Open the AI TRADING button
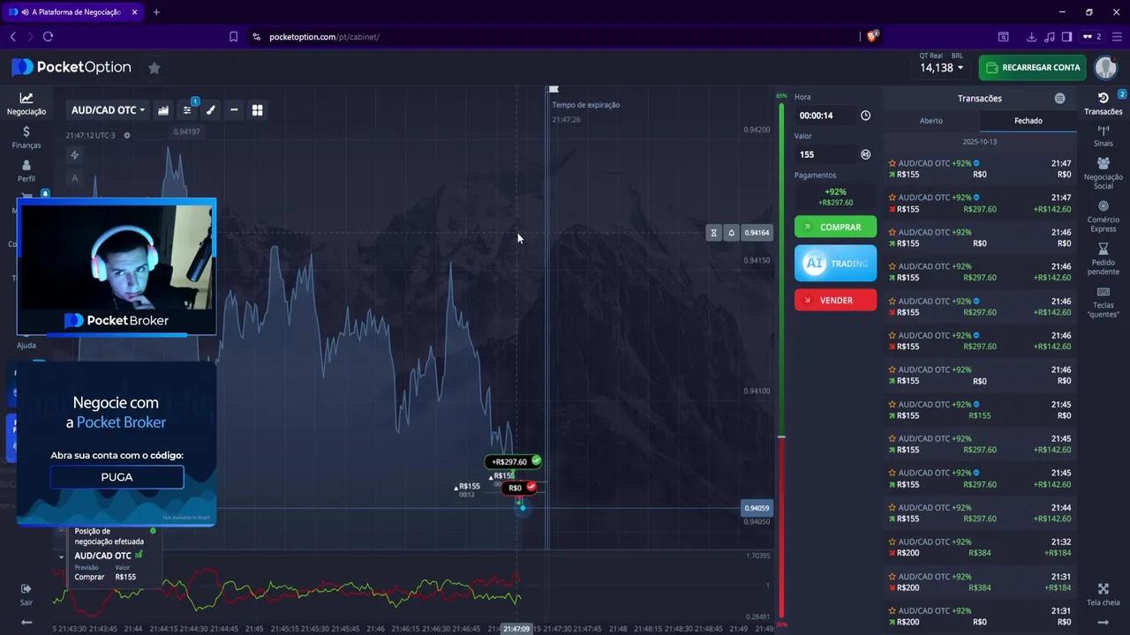The image size is (1130, 635). (835, 264)
